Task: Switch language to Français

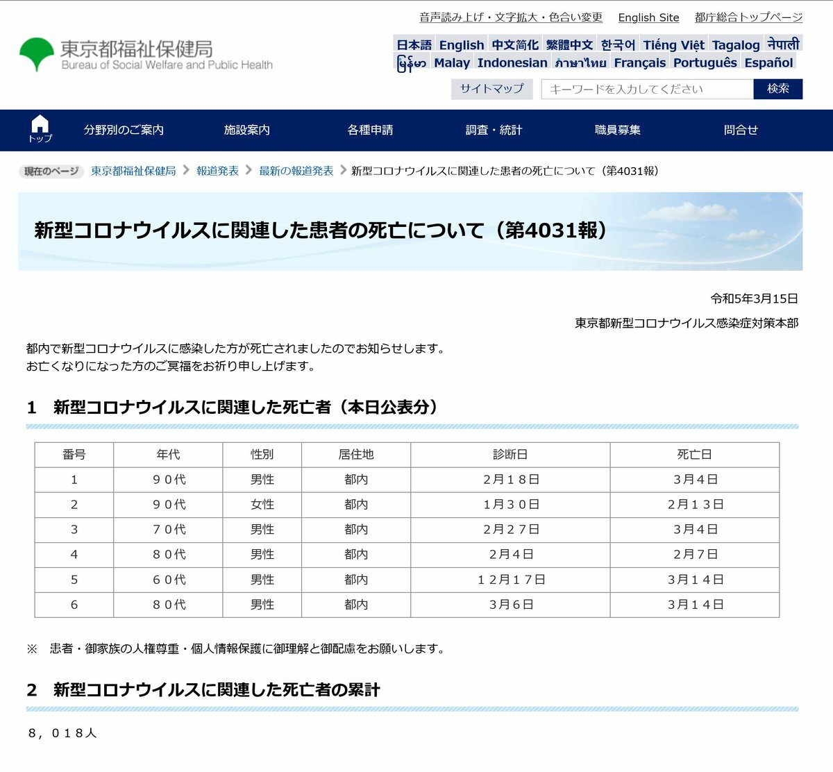Action: (x=640, y=62)
